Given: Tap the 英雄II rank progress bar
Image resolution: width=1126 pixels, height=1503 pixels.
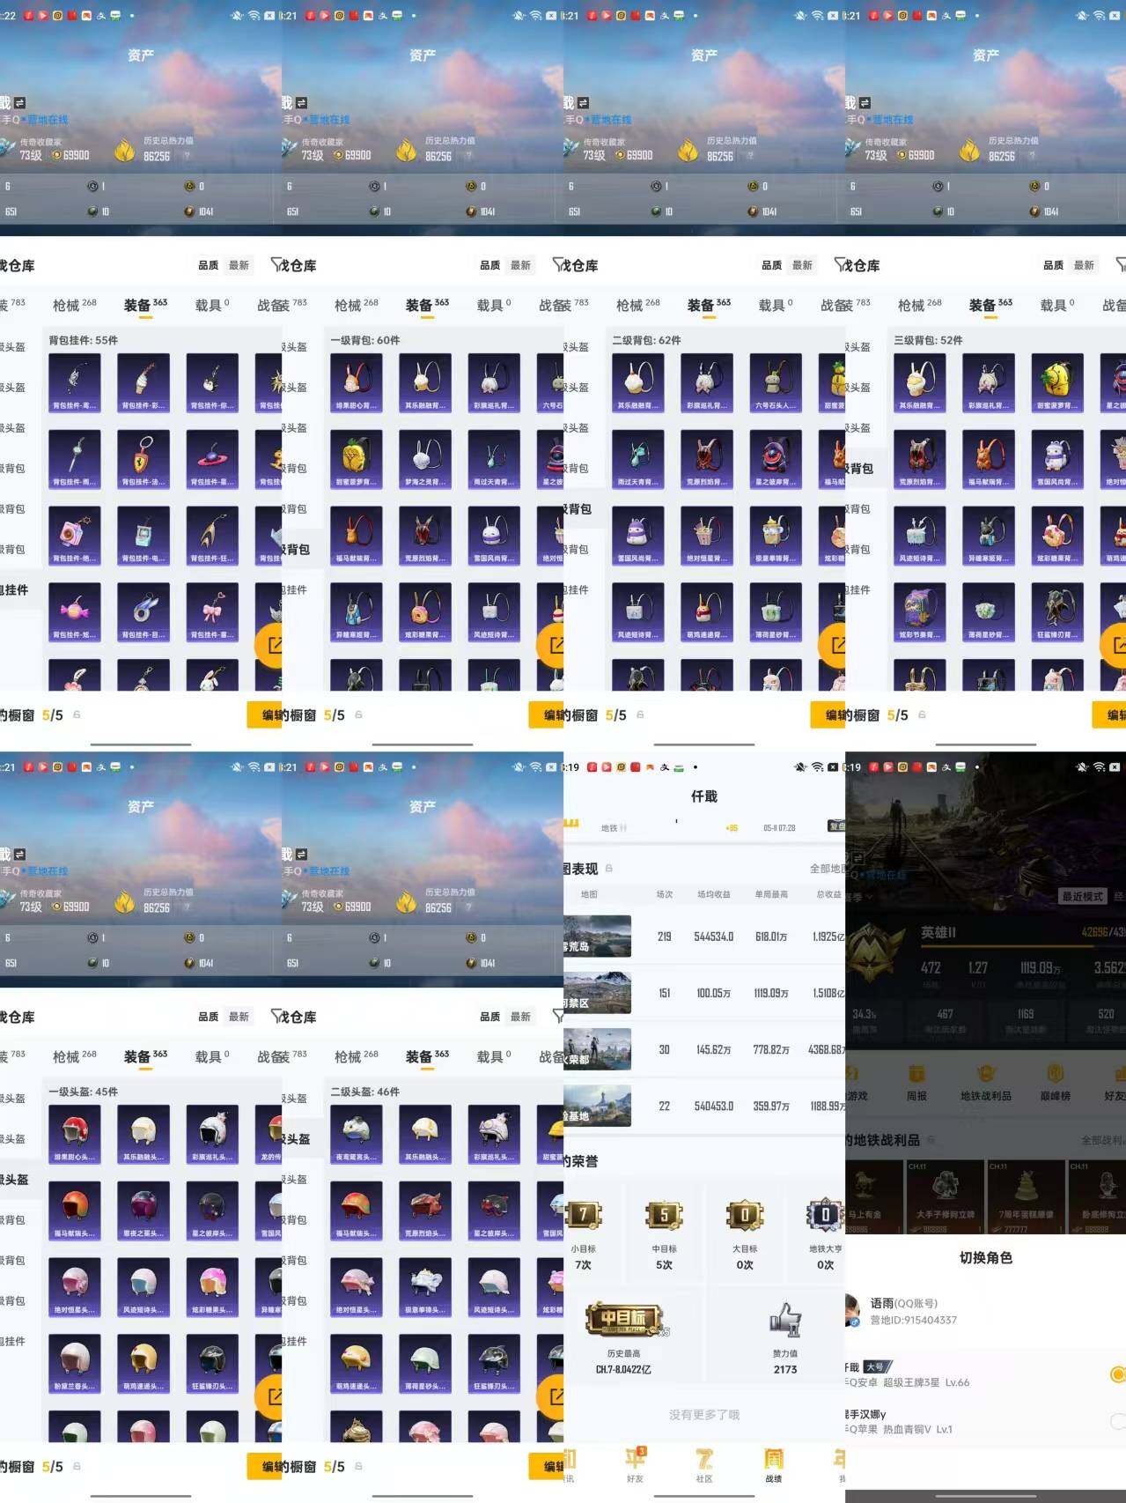Looking at the screenshot, I should (1021, 945).
